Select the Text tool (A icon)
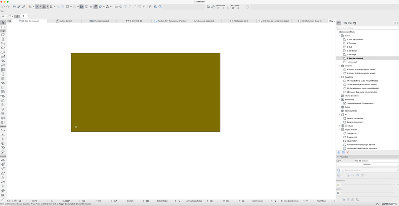Screen dimensions: 399x206 (3, 178)
